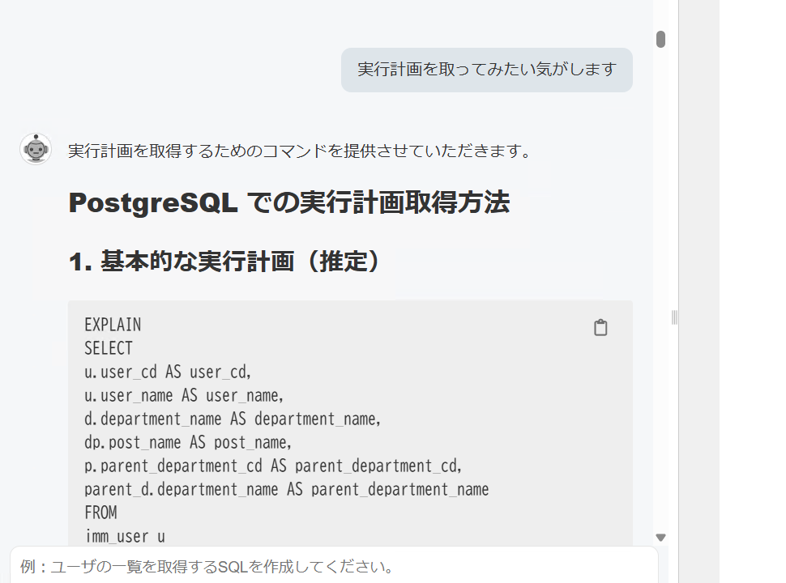Click the assistant reply text 実行計画を取得するための
The height and width of the screenshot is (583, 786).
pos(300,151)
